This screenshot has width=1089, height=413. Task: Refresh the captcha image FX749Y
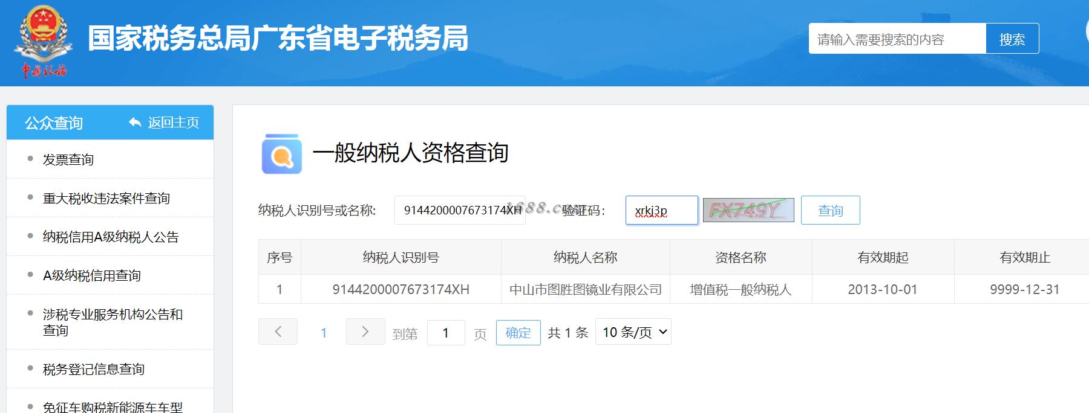(748, 210)
